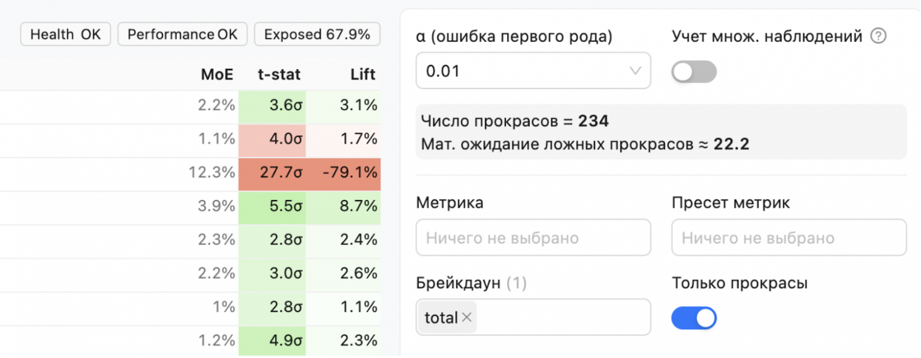This screenshot has width=921, height=358.
Task: Click the Performance OK badge
Action: coord(182,34)
